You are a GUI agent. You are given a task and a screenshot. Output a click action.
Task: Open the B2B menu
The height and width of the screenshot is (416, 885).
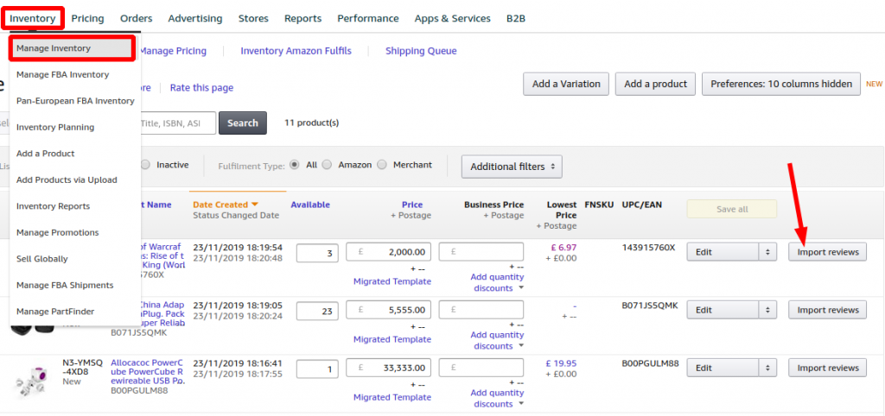pyautogui.click(x=516, y=19)
